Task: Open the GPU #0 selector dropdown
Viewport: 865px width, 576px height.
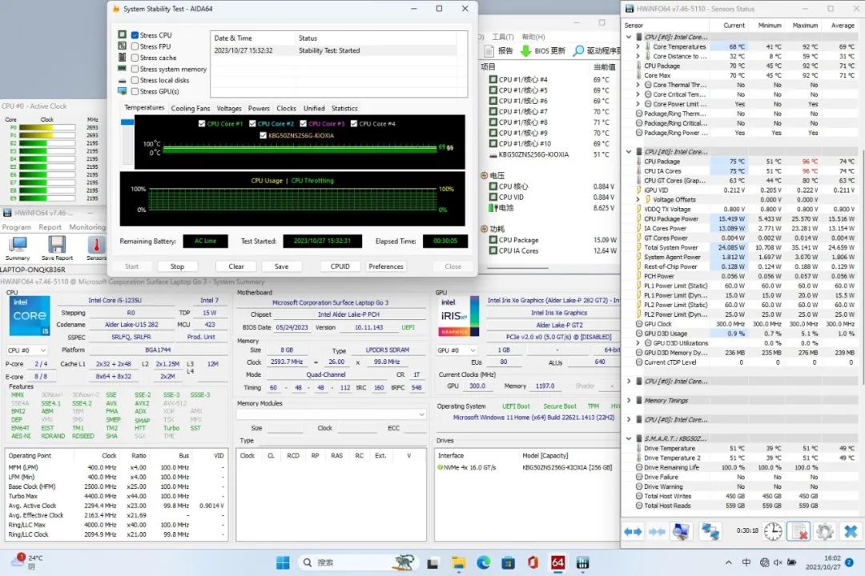Action: tap(457, 350)
